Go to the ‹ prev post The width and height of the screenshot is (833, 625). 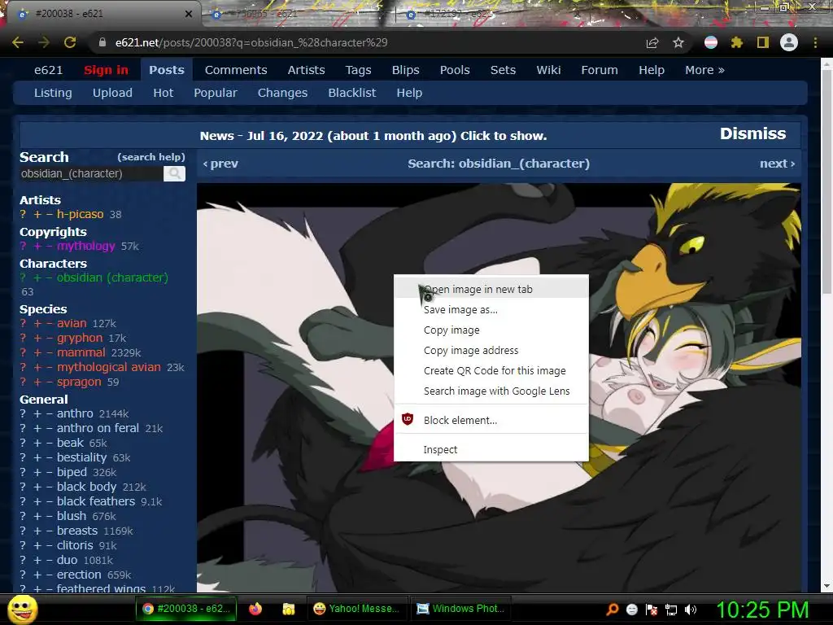click(220, 164)
